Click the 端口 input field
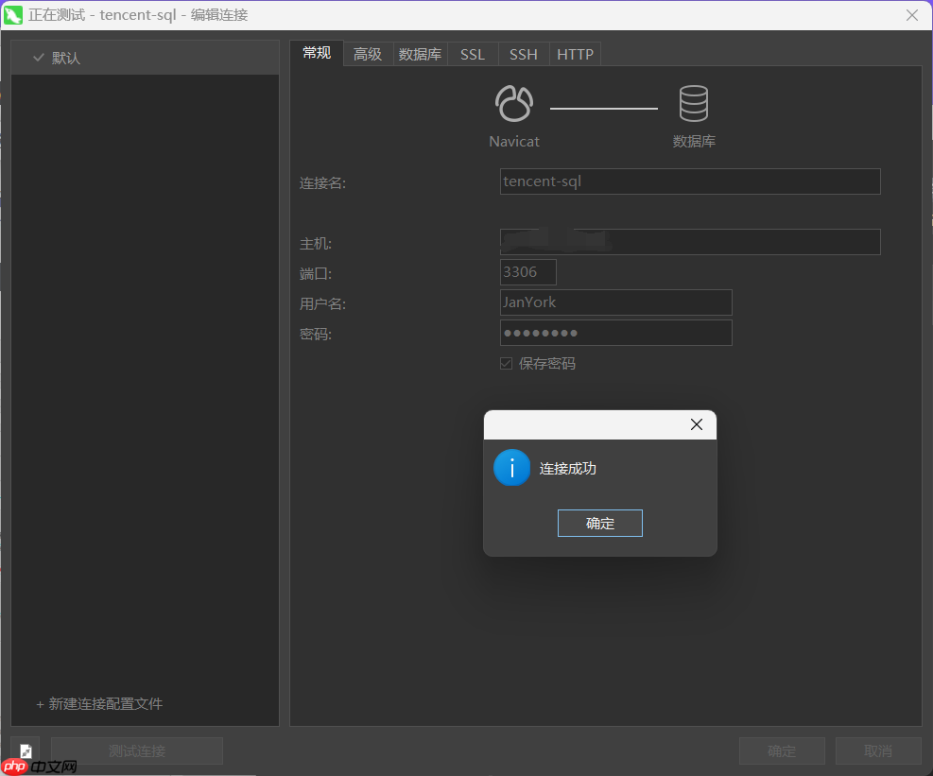This screenshot has height=776, width=933. point(527,272)
